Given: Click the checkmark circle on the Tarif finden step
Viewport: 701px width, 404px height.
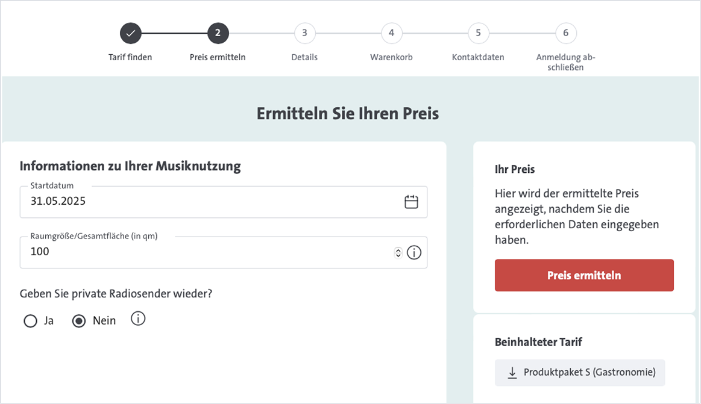Looking at the screenshot, I should click(x=131, y=33).
